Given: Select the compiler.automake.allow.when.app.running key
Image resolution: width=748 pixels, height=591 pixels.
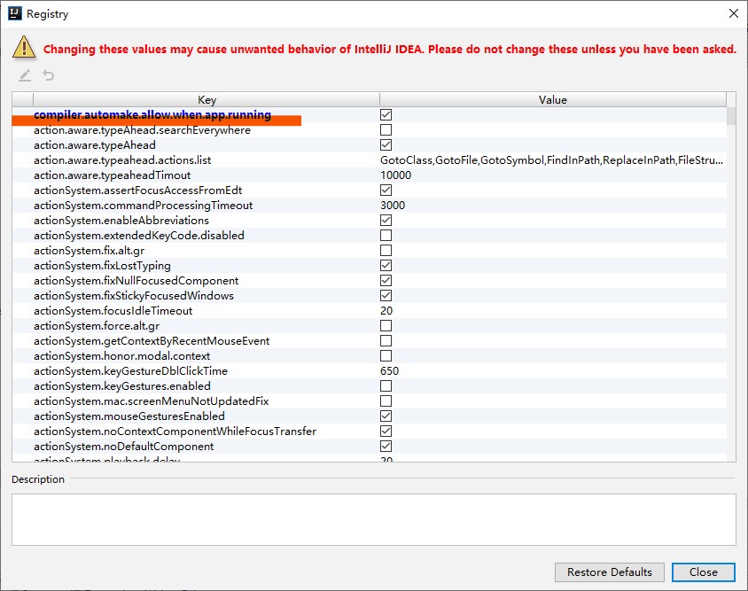Looking at the screenshot, I should 152,115.
